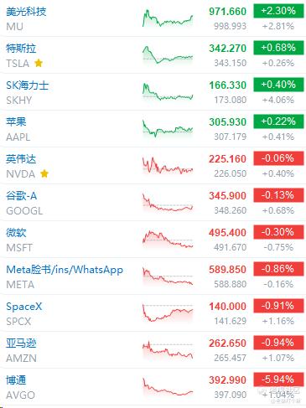Click the 589.850 price of META
The width and height of the screenshot is (306, 408).
click(227, 270)
